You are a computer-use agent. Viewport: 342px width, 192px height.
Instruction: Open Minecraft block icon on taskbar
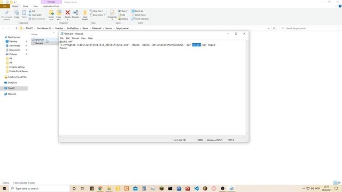point(161,188)
